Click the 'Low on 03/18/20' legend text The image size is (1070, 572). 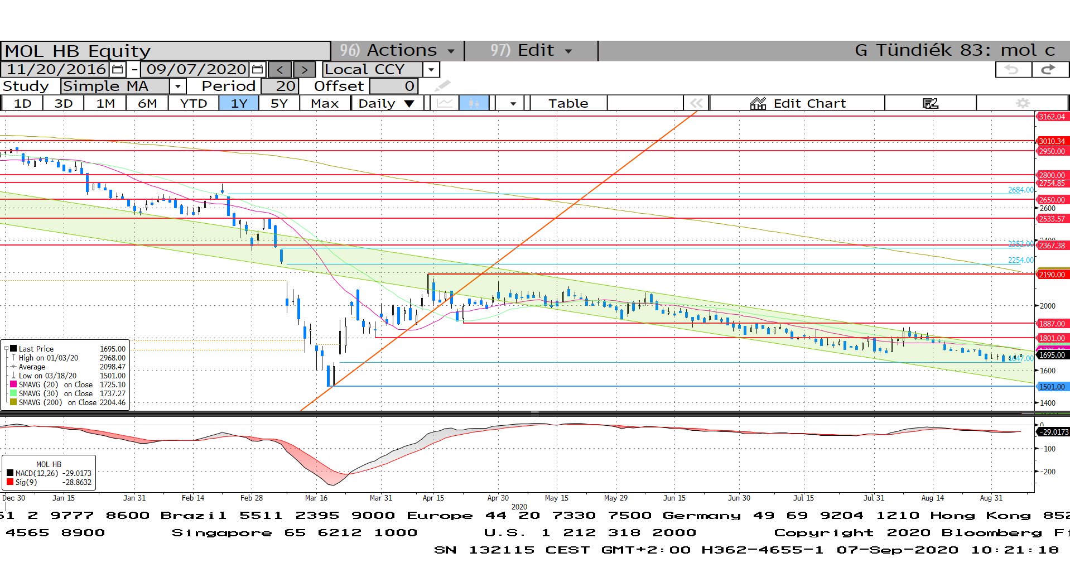pos(47,376)
